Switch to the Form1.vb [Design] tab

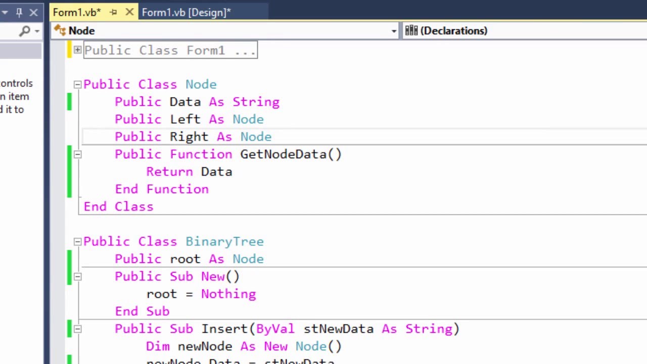tap(186, 12)
